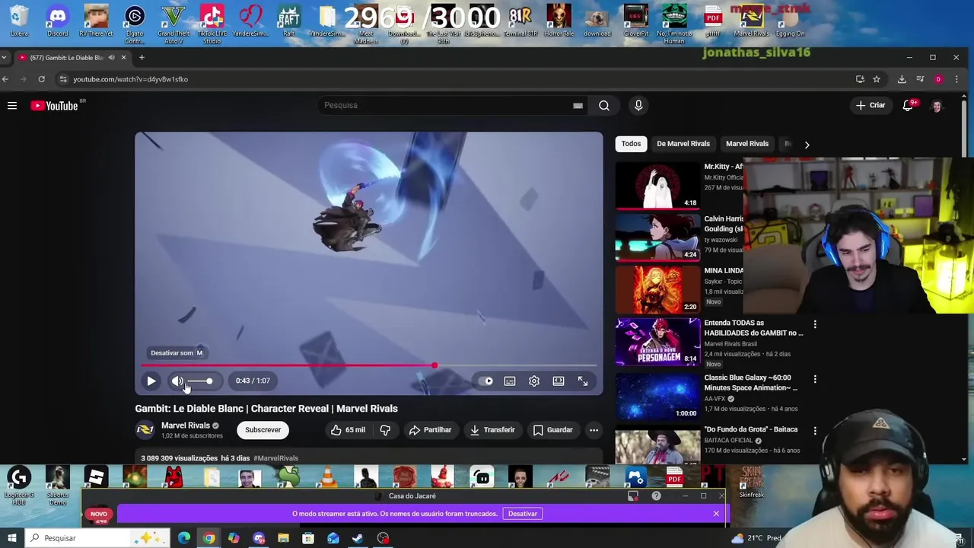Open Marvel Rivals channel avatar
The height and width of the screenshot is (548, 974).
[x=145, y=430]
